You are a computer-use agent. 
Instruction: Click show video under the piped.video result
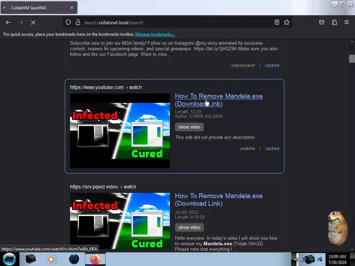189,227
